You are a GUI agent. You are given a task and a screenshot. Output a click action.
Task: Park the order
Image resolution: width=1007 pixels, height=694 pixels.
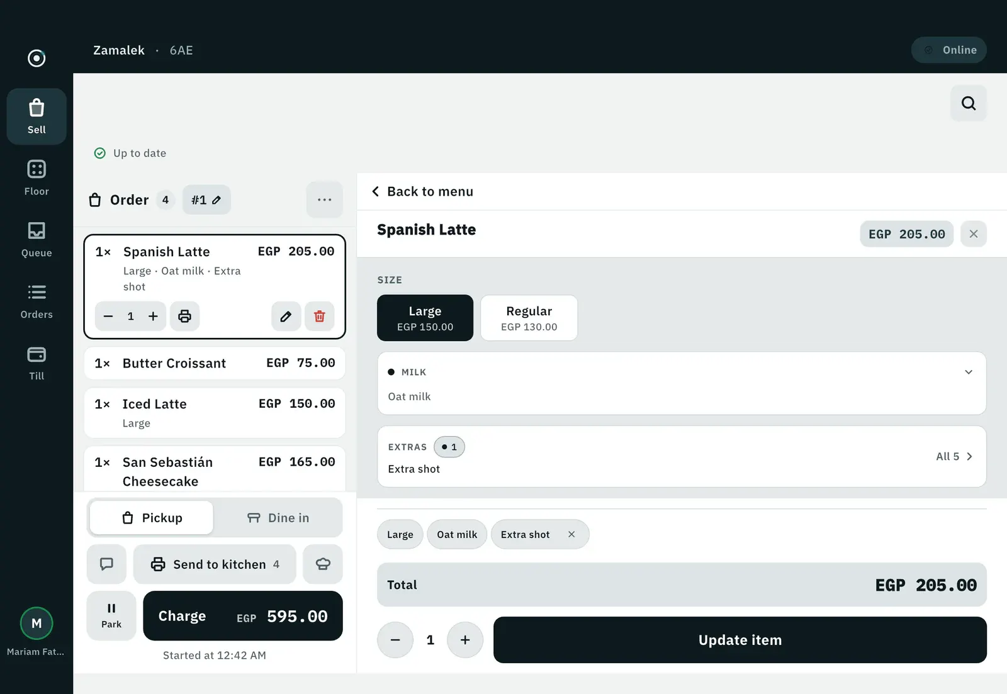point(111,615)
